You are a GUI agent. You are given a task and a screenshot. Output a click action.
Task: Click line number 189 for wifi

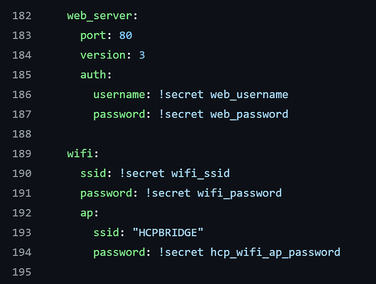22,154
